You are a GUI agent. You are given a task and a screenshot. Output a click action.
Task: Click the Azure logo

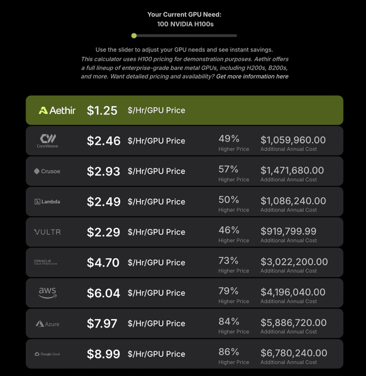tap(47, 324)
